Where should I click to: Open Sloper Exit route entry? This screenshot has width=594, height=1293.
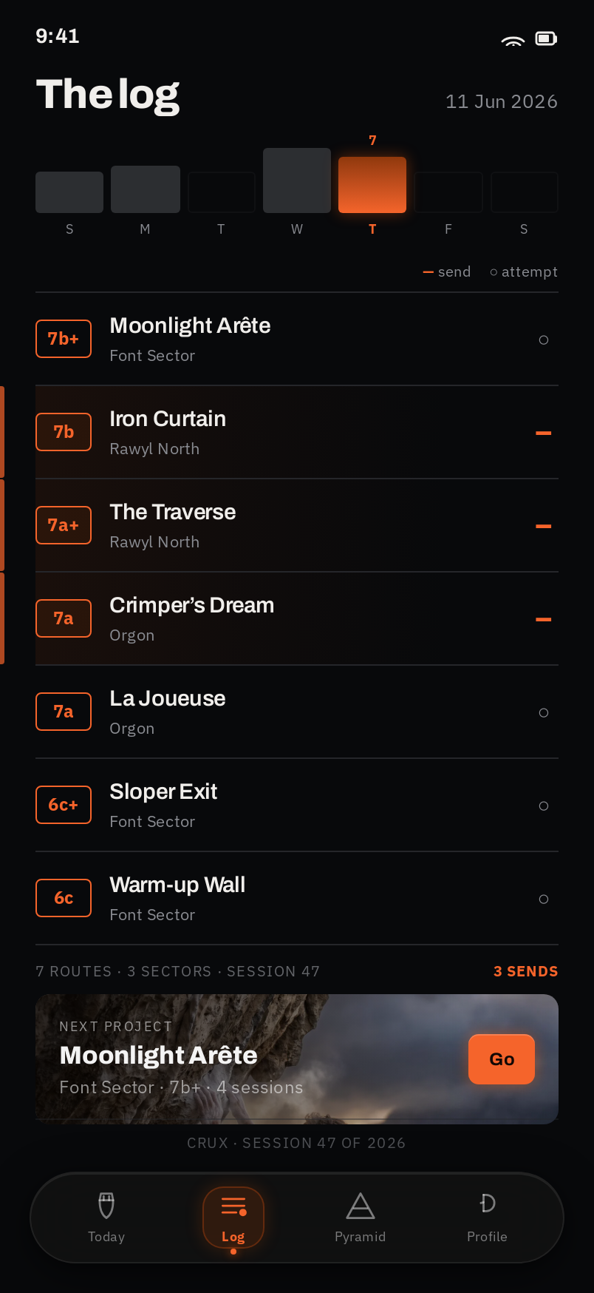pos(297,806)
